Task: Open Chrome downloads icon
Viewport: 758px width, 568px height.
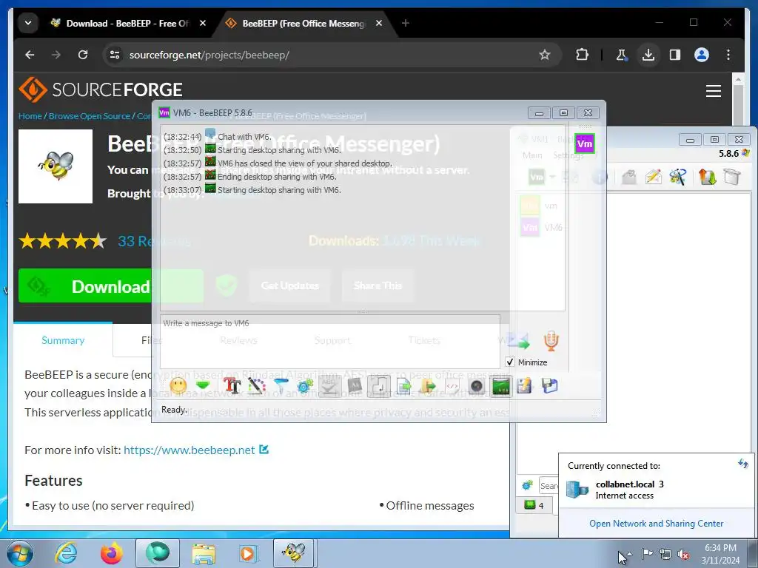Action: 648,55
